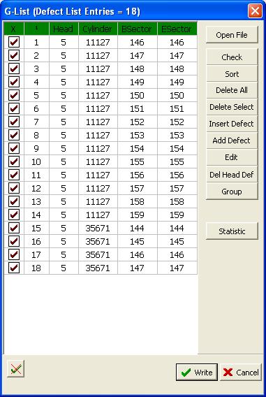The width and height of the screenshot is (266, 397).
Task: Toggle the checkbox for entry 3
Action: coord(14,68)
